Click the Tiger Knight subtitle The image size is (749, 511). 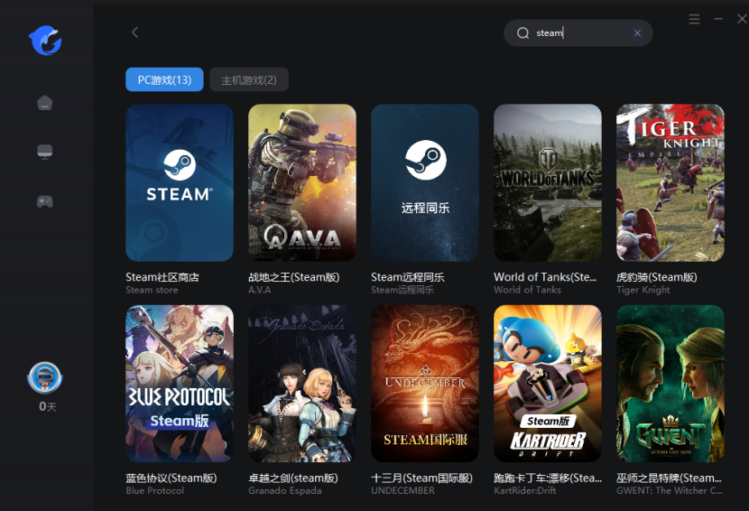point(643,290)
